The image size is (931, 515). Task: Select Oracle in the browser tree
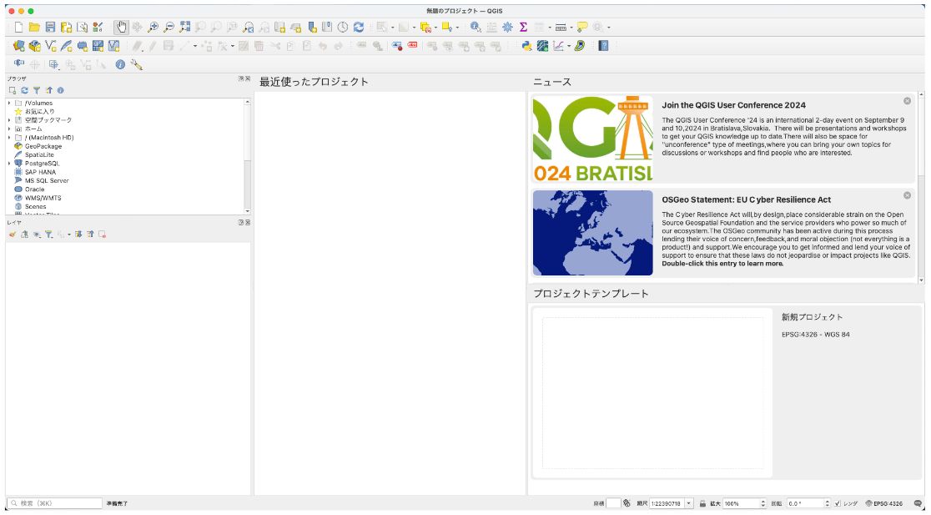(34, 189)
